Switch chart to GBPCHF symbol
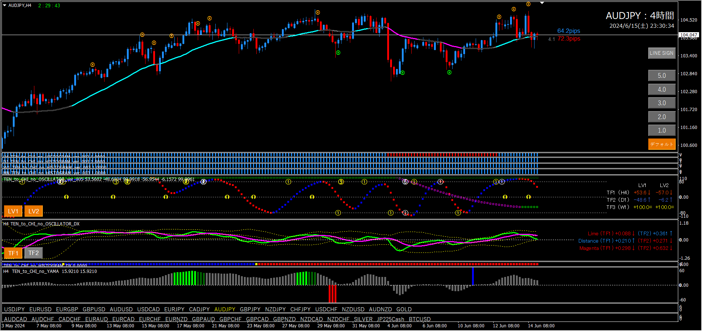 230,319
